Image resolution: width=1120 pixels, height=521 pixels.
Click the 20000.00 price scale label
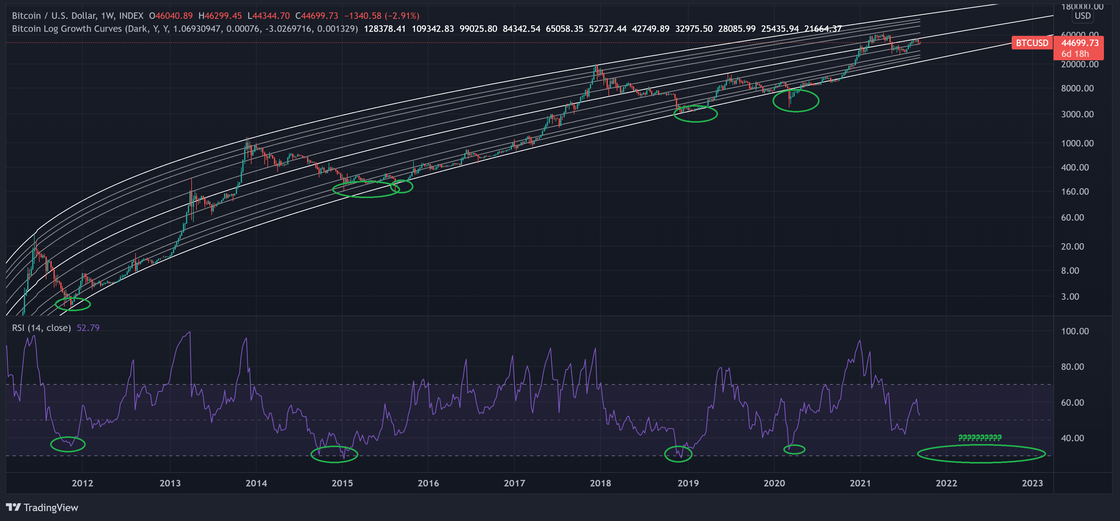[1079, 64]
